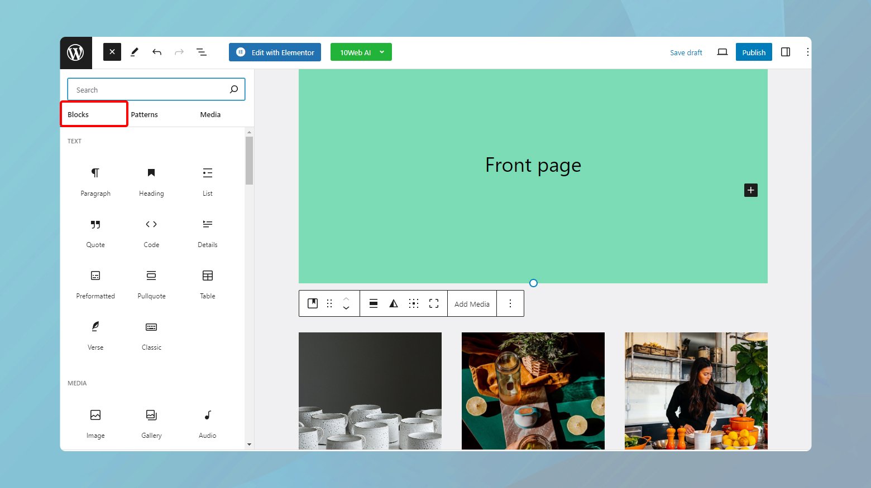Image resolution: width=871 pixels, height=488 pixels.
Task: Open the Document Overview list icon
Action: click(202, 52)
